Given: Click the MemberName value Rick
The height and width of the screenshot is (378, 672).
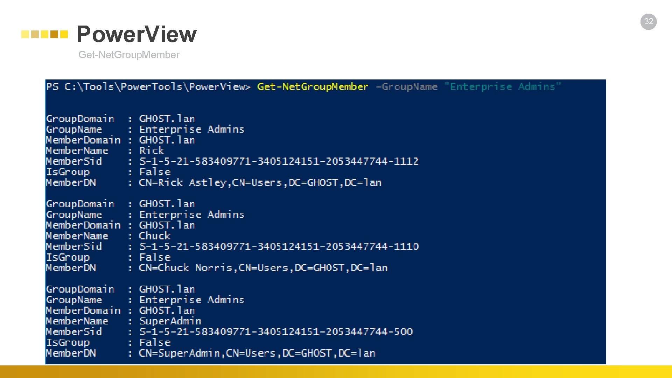Looking at the screenshot, I should pyautogui.click(x=152, y=151).
